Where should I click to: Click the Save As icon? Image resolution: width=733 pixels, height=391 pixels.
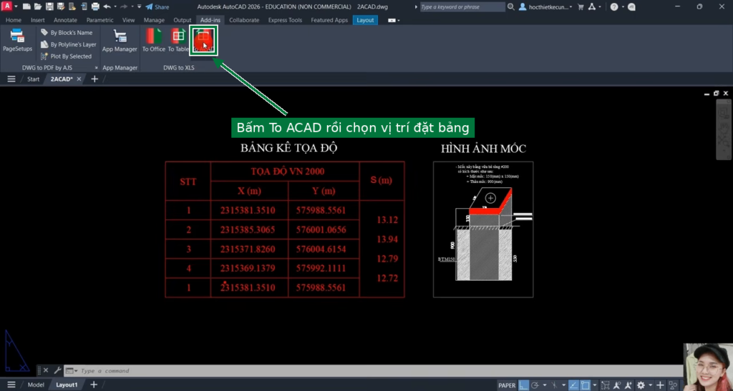click(x=61, y=6)
